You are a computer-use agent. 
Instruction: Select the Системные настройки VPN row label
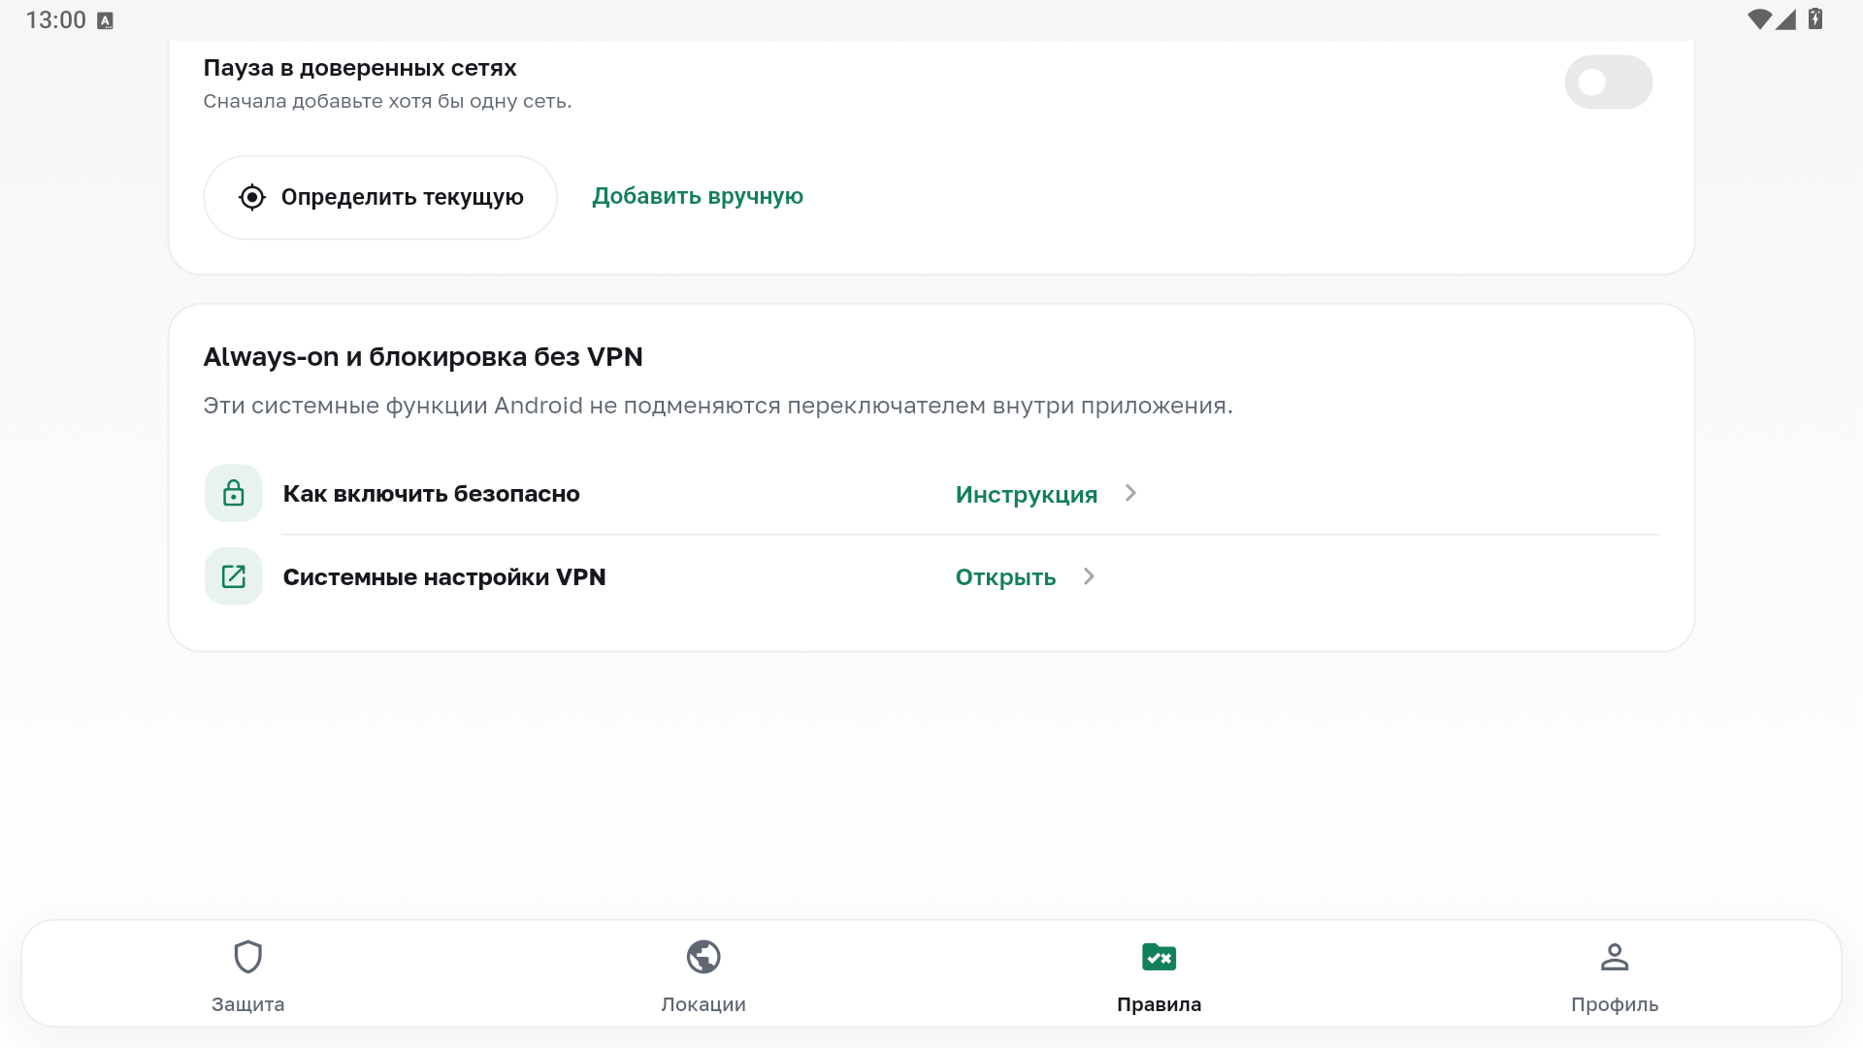tap(444, 577)
